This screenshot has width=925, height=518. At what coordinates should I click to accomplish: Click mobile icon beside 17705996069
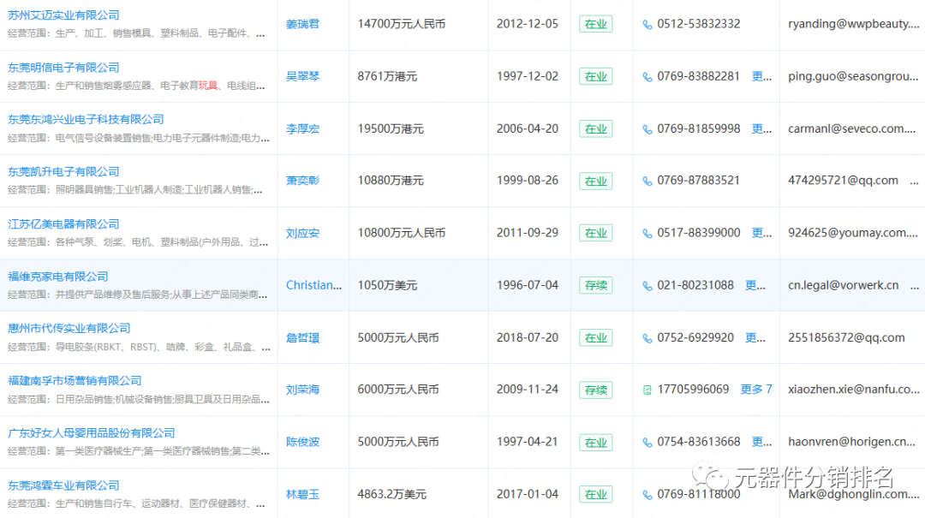point(647,390)
